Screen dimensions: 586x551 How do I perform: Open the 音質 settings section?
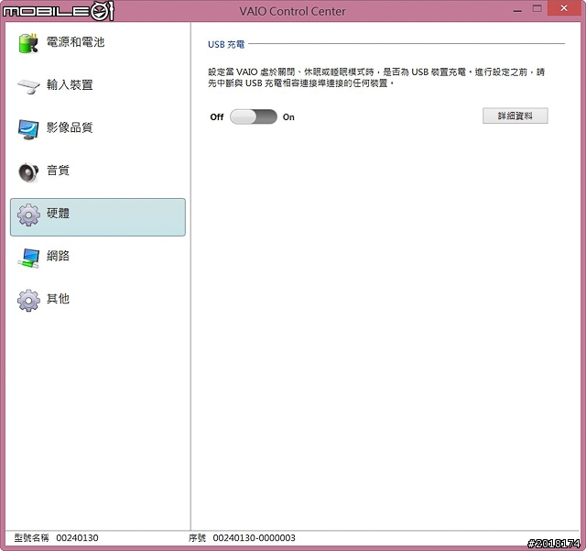pos(58,170)
